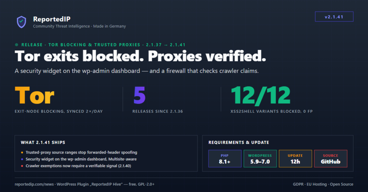Click the ReportedIP shield logo icon

pos(21,22)
